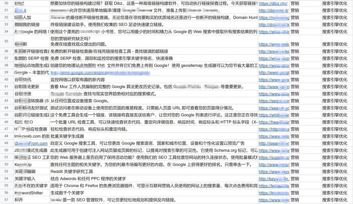Open the https://whit link in row 45
The width and height of the screenshot is (353, 204).
click(274, 115)
